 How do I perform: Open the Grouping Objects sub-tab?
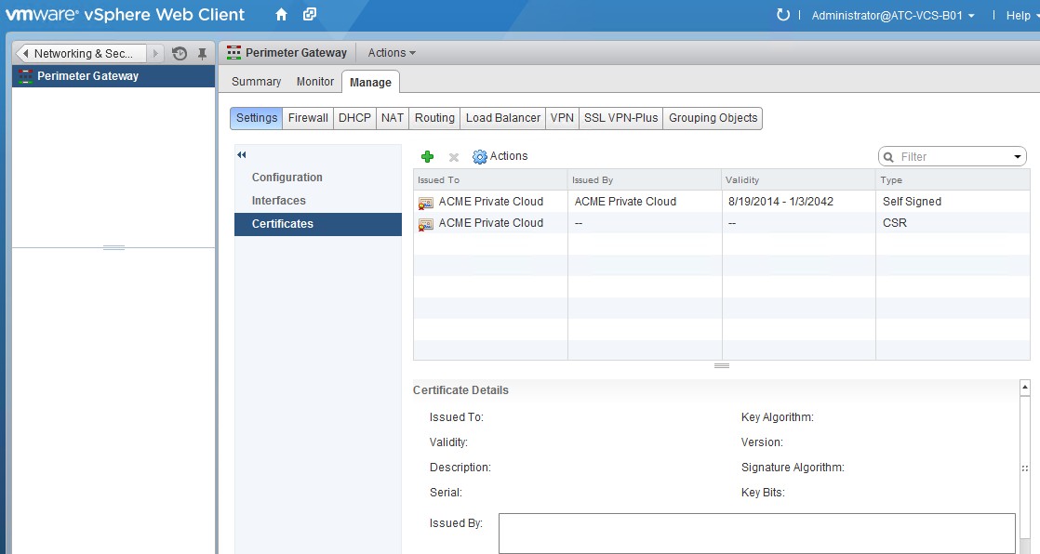713,118
